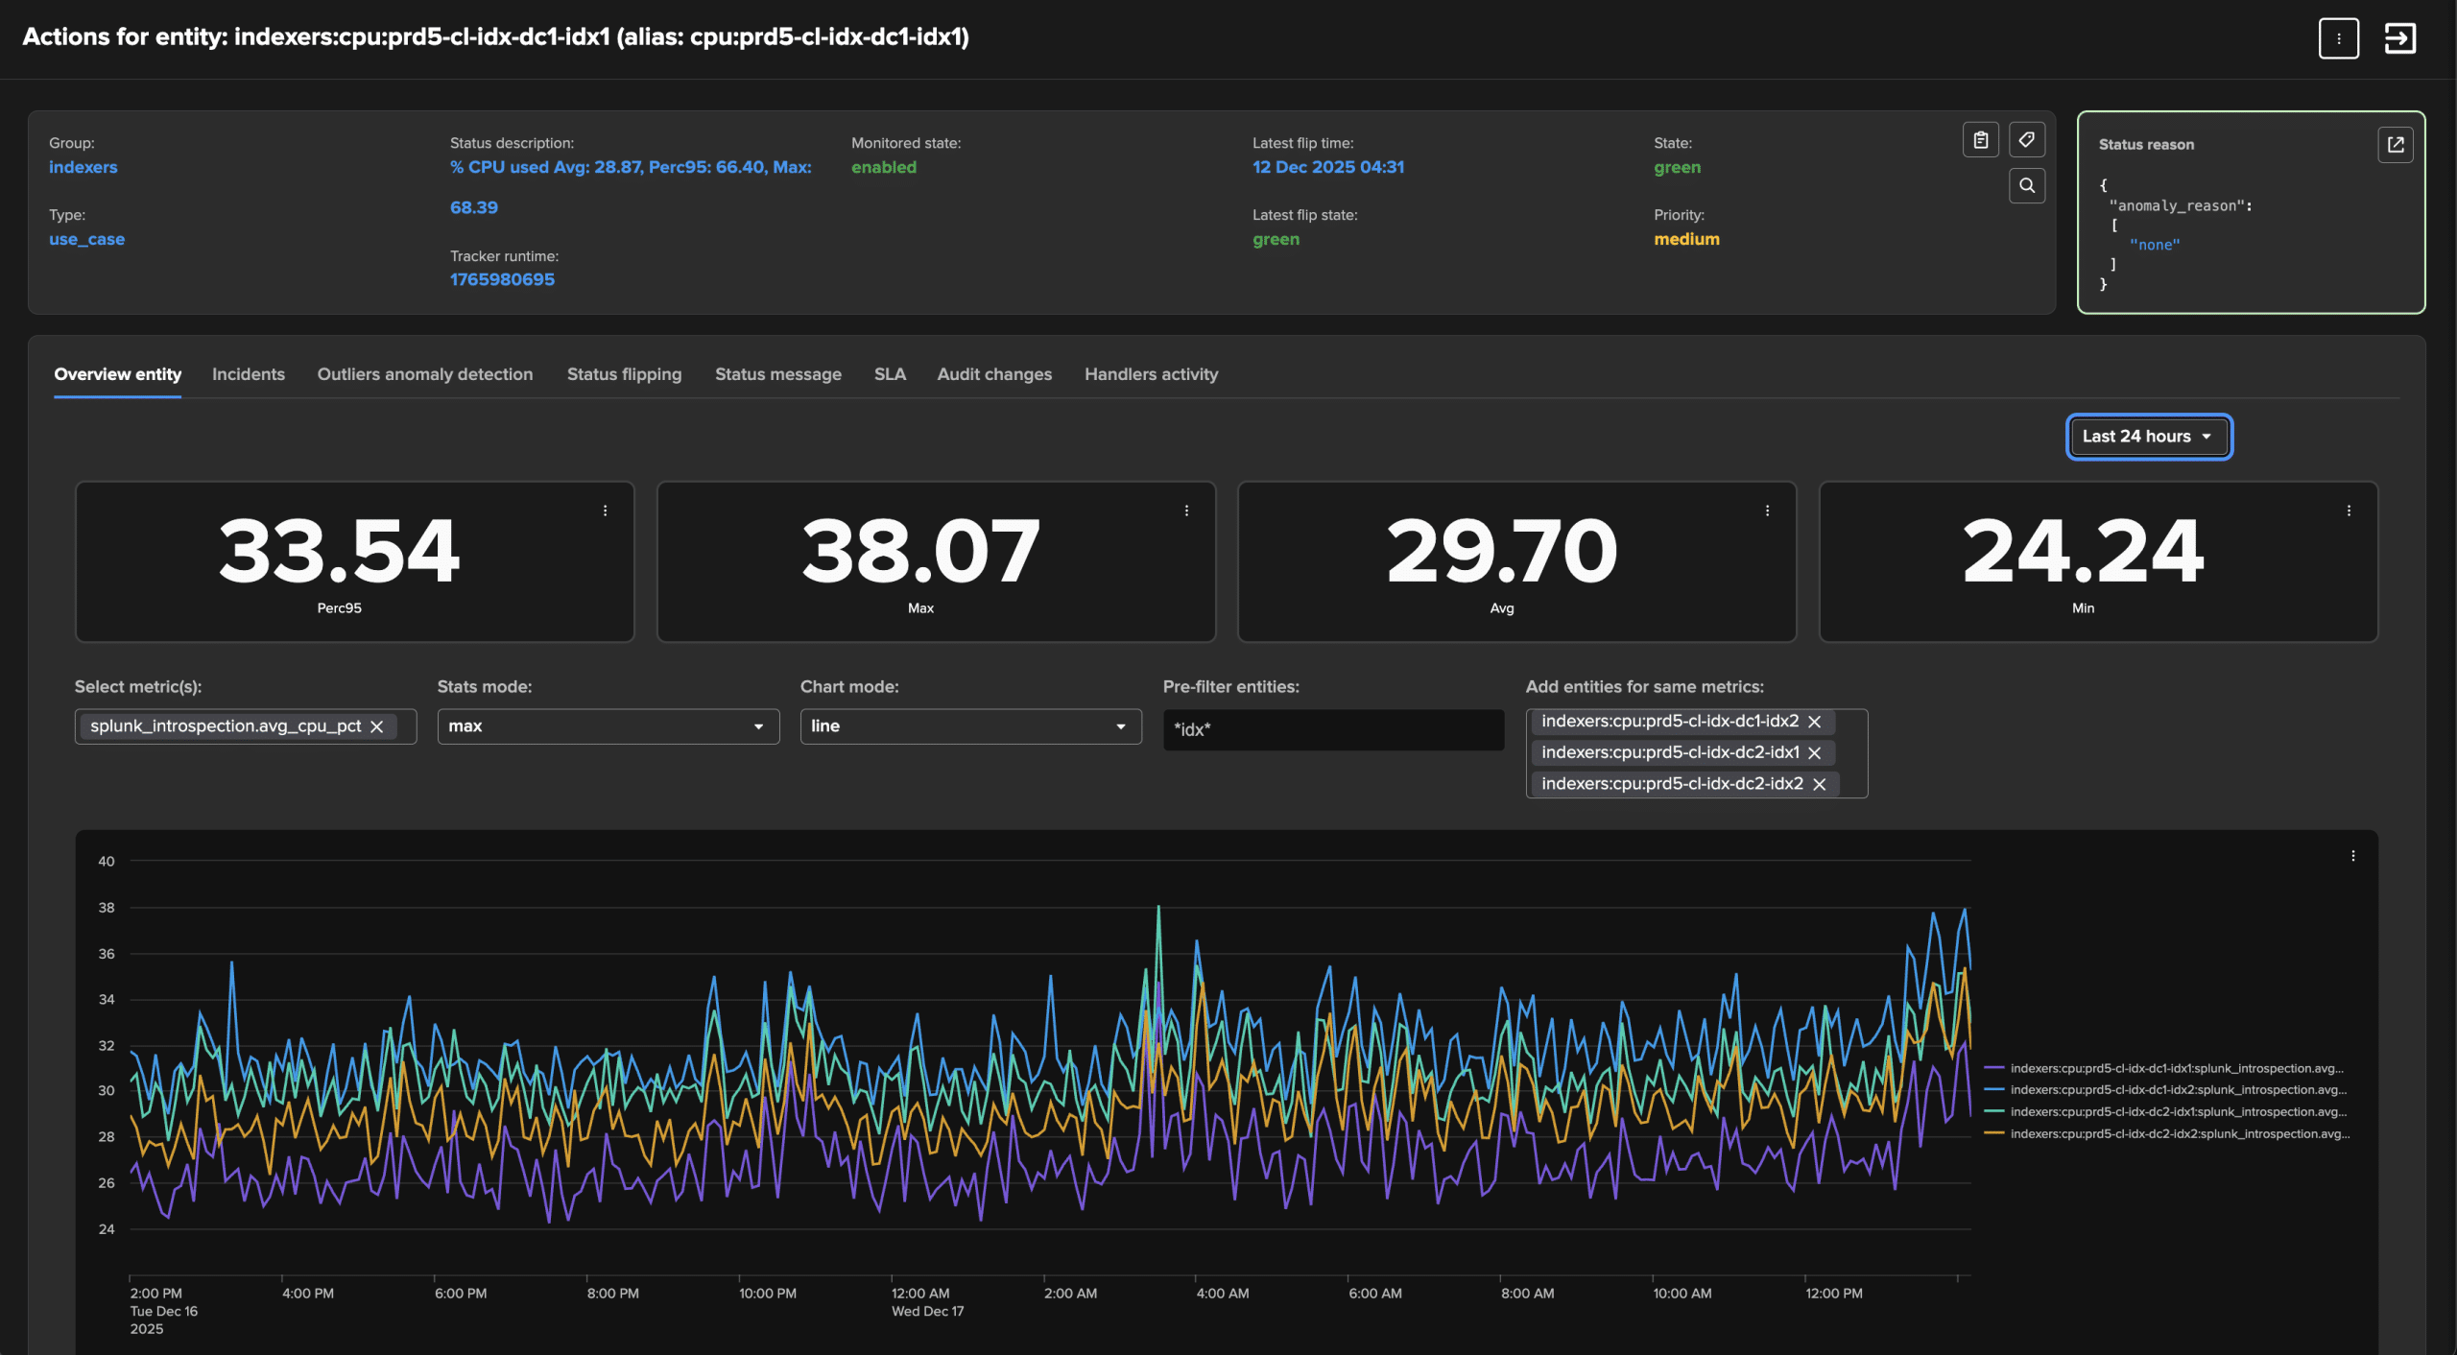Toggle dc2-idx1 series in chart legend
The image size is (2457, 1355).
pos(2177,1111)
